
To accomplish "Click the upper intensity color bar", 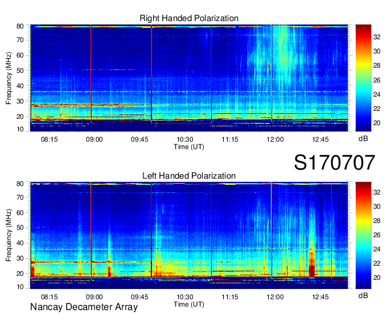I will [363, 78].
